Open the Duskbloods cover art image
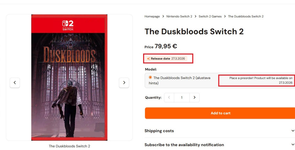This screenshot has width=295, height=150. 69,87
